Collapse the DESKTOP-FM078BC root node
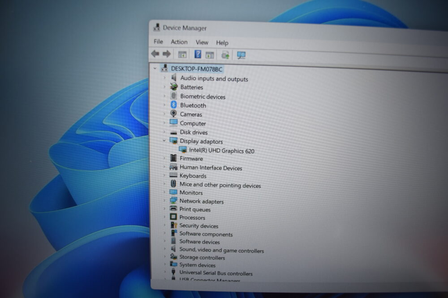This screenshot has height=298, width=448. point(155,68)
